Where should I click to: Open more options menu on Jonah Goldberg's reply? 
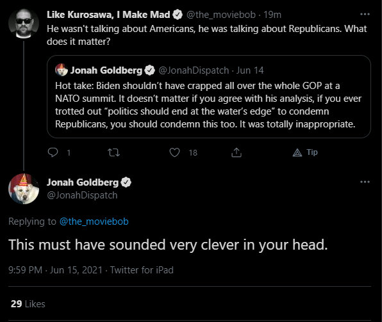tap(365, 182)
